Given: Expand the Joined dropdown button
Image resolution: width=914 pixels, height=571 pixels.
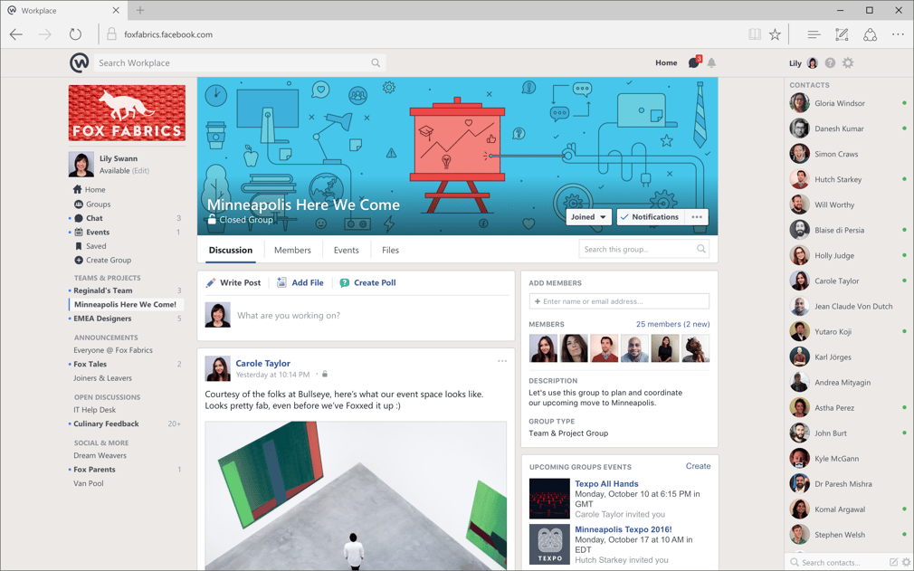Looking at the screenshot, I should [x=588, y=217].
